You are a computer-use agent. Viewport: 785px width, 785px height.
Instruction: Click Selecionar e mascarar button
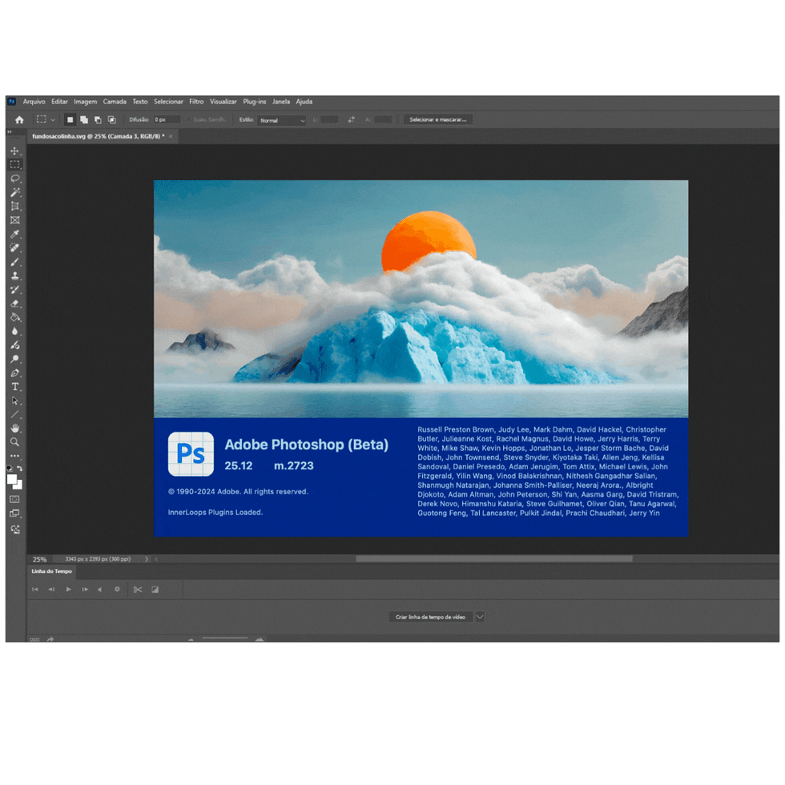click(x=438, y=119)
